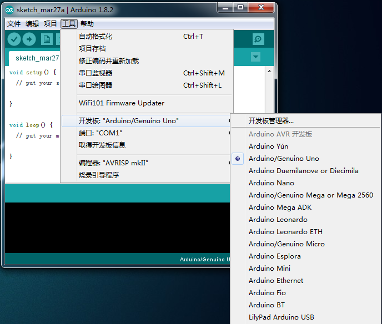Screen dimensions: 382x324
Task: Pick the Arduino Leonardo entry, not the ETH
Action: [x=306, y=220]
